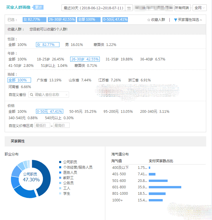Image resolution: width=212 pixels, height=220 pixels.
Task: Click the 1000+ 淘气值 bar
Action: [x=156, y=200]
